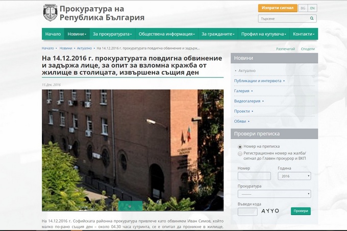347x231 pixels.
Task: Switch language to EN
Action: [312, 8]
